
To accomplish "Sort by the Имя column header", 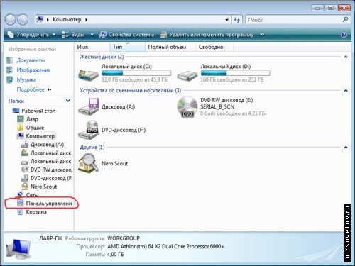I will (x=92, y=47).
